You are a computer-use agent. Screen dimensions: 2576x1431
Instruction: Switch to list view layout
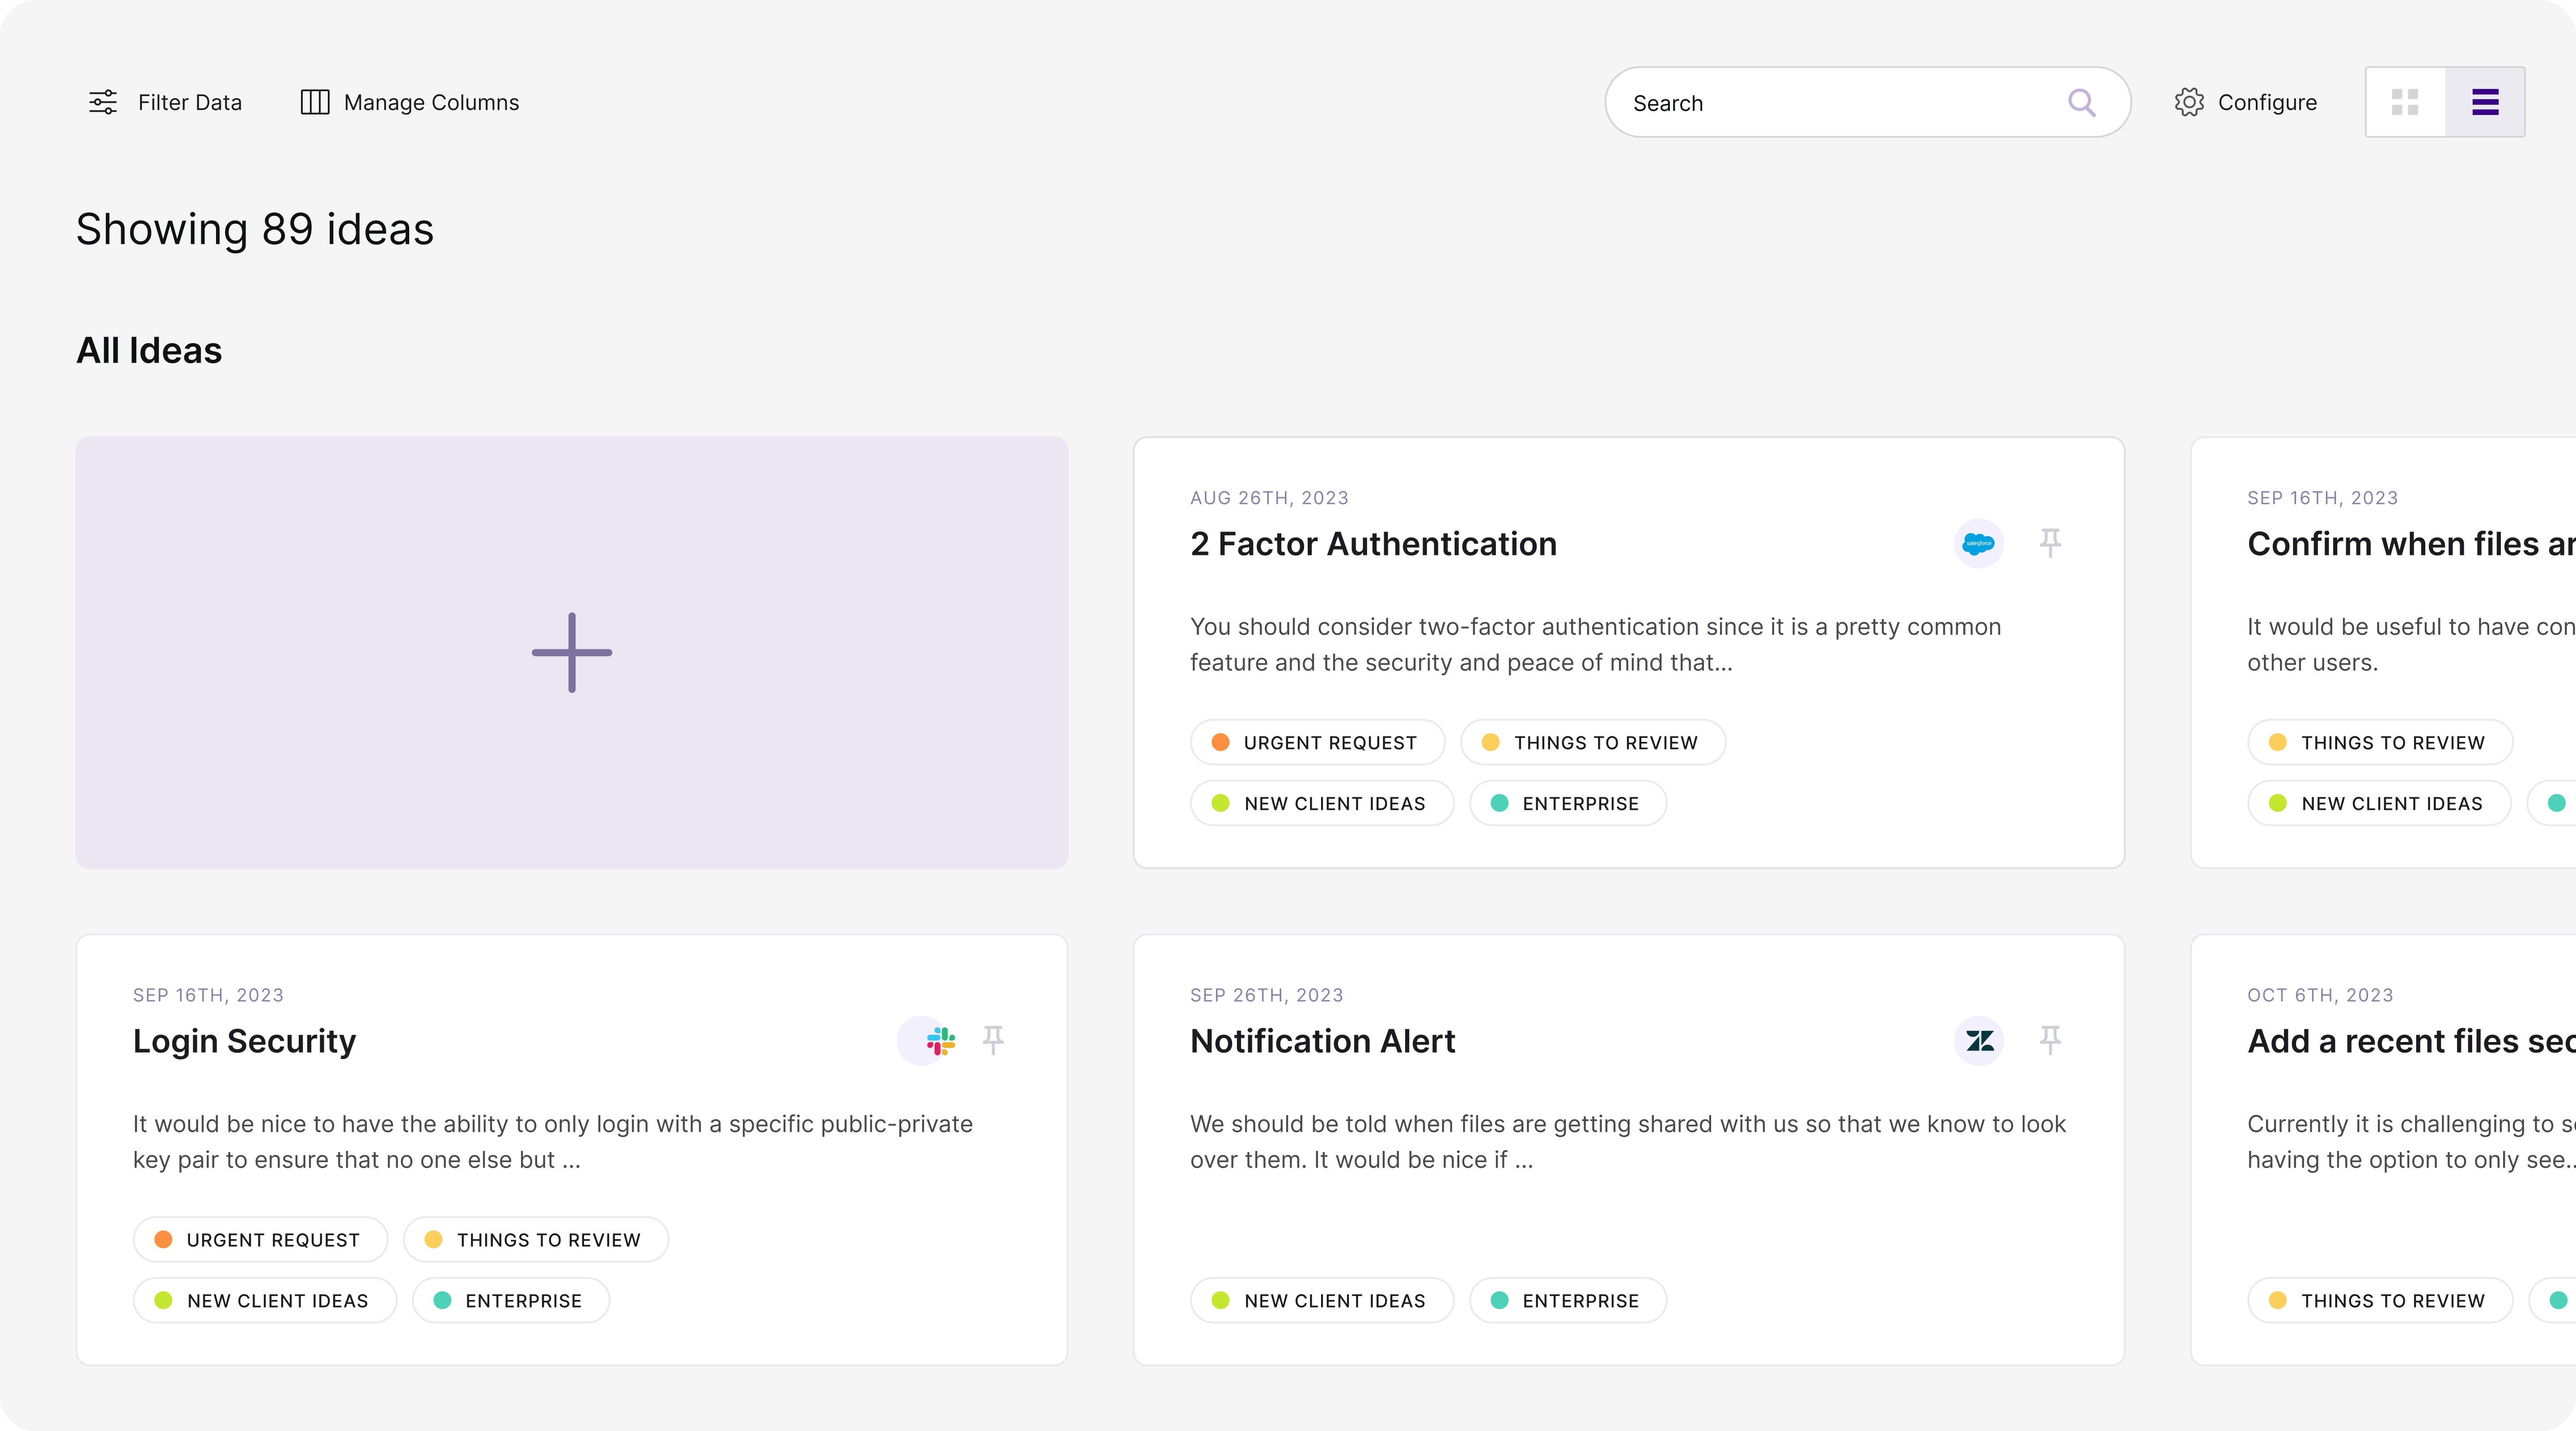[x=2485, y=102]
